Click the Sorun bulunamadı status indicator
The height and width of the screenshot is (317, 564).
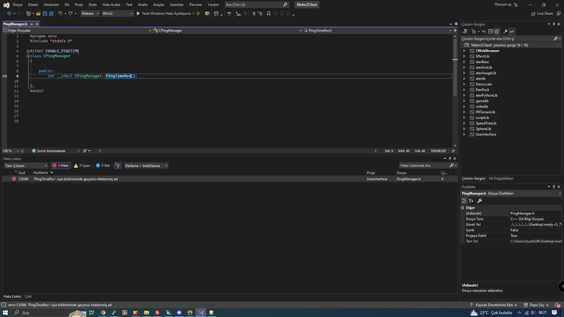[49, 151]
